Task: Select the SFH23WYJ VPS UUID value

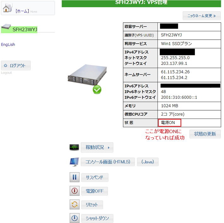Action: 171,35
